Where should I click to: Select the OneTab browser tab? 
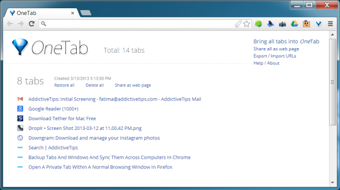click(x=41, y=13)
